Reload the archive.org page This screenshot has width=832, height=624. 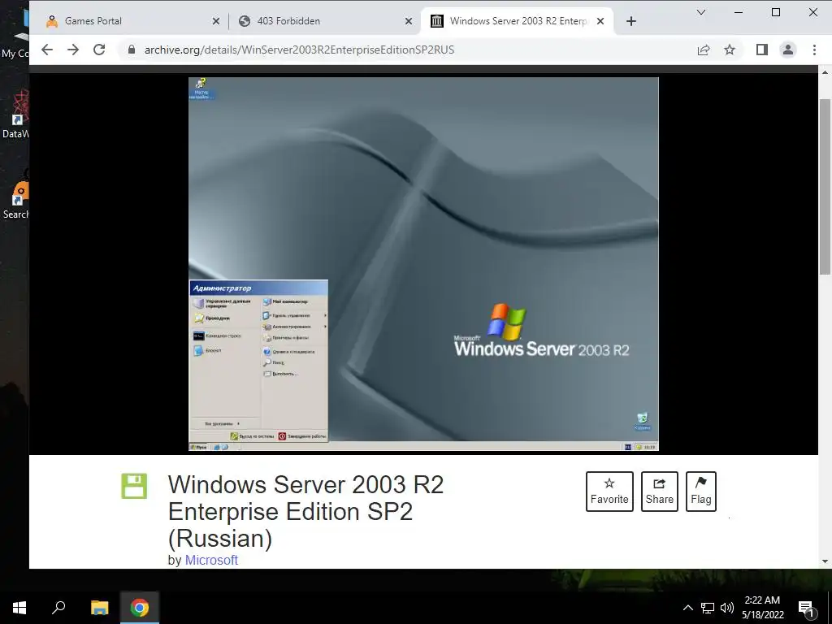pos(99,50)
